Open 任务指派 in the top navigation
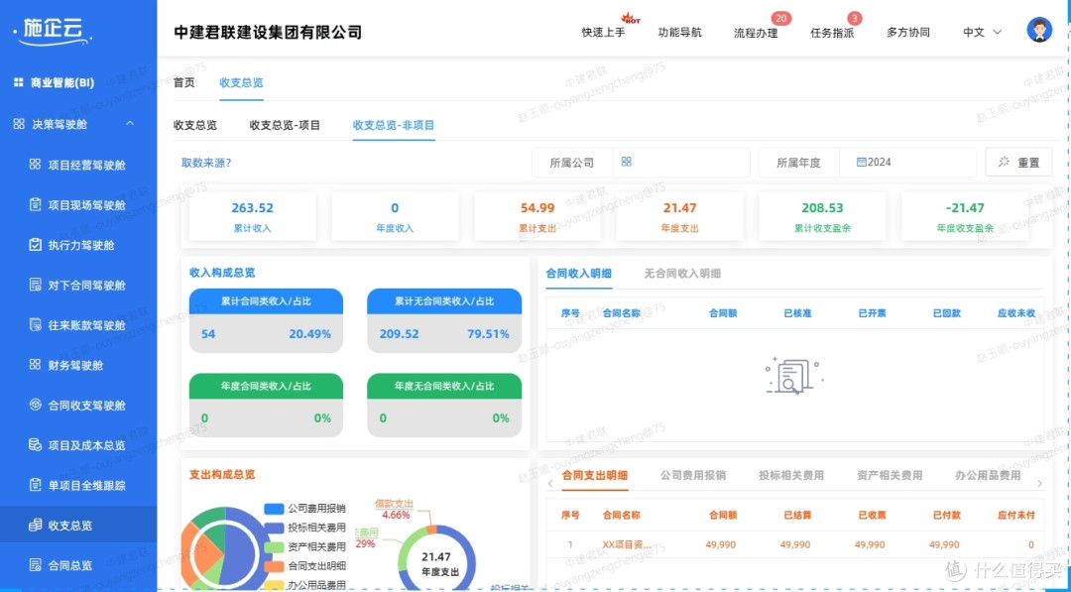Image resolution: width=1071 pixels, height=592 pixels. coord(832,32)
